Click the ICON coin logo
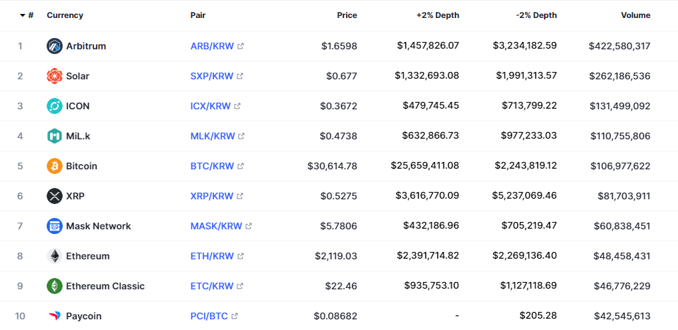 pyautogui.click(x=55, y=106)
